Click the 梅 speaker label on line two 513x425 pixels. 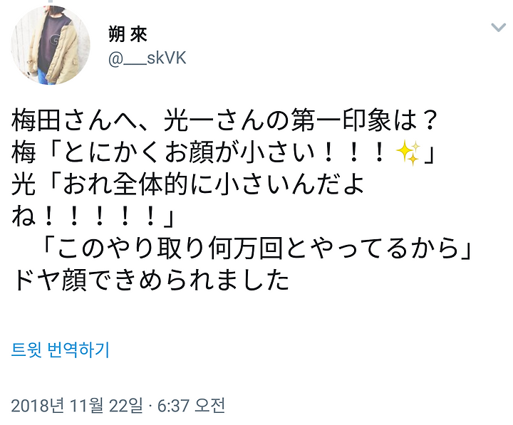click(x=24, y=152)
